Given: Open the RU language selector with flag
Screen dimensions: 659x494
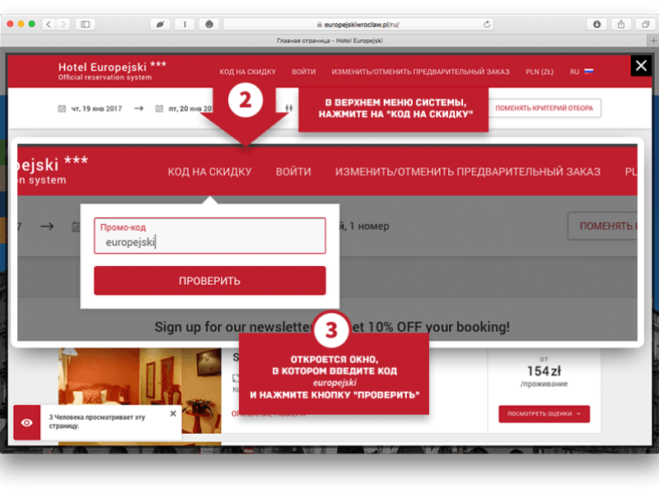Looking at the screenshot, I should tap(582, 72).
